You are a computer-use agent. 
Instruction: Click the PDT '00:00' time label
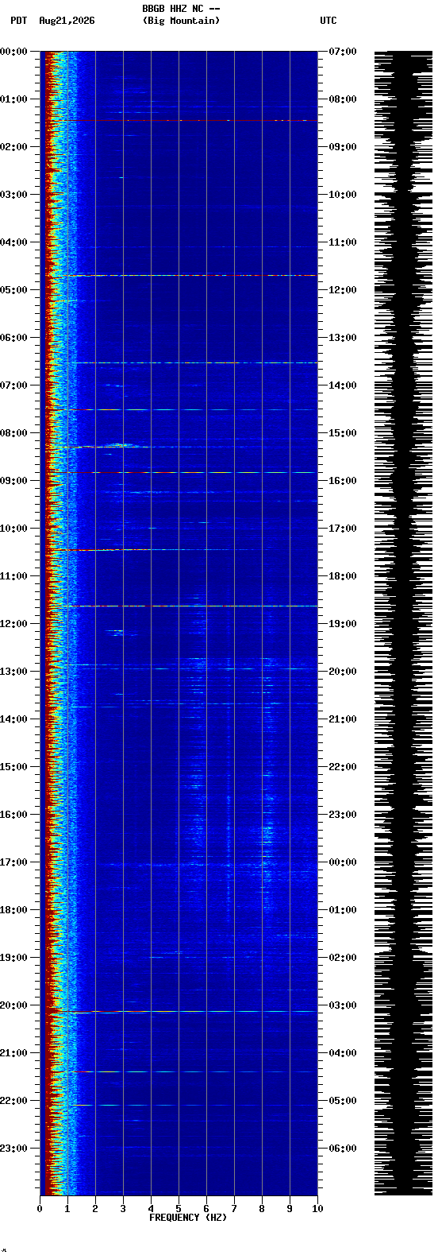tap(13, 52)
